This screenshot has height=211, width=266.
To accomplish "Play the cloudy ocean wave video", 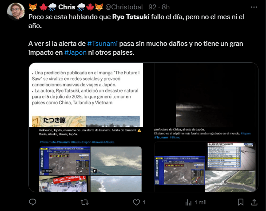I will [x=95, y=171].
